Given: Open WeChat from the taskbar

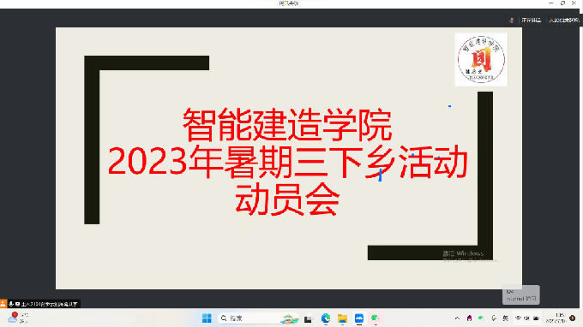Looking at the screenshot, I should (376, 318).
